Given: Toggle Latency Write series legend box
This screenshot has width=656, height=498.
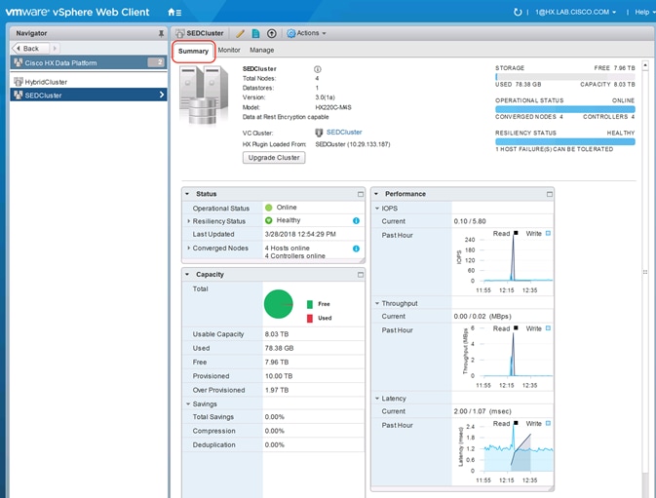Looking at the screenshot, I should point(548,423).
